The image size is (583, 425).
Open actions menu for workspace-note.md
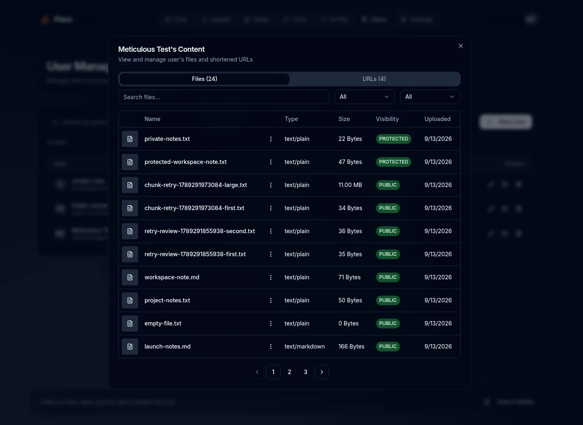coord(271,277)
